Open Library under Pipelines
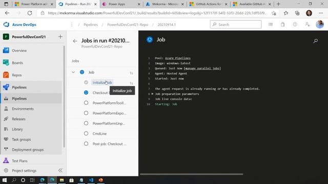Screen dimensions: 328x184 pyautogui.click(x=17, y=129)
